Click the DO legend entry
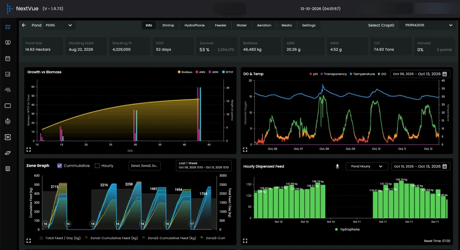 (x=382, y=74)
